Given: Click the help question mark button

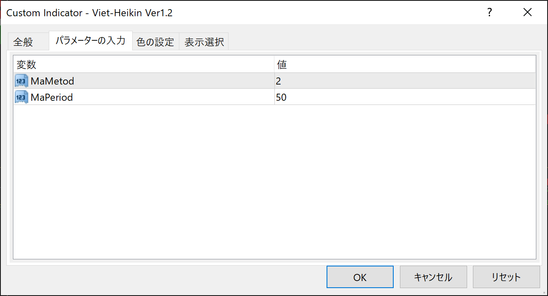Looking at the screenshot, I should (x=490, y=13).
